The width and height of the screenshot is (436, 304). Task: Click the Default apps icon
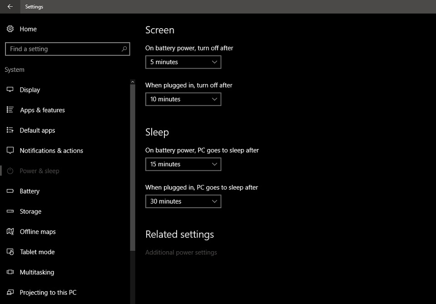(10, 130)
